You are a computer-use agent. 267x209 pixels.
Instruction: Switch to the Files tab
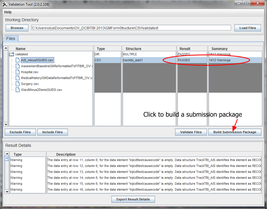[11, 38]
